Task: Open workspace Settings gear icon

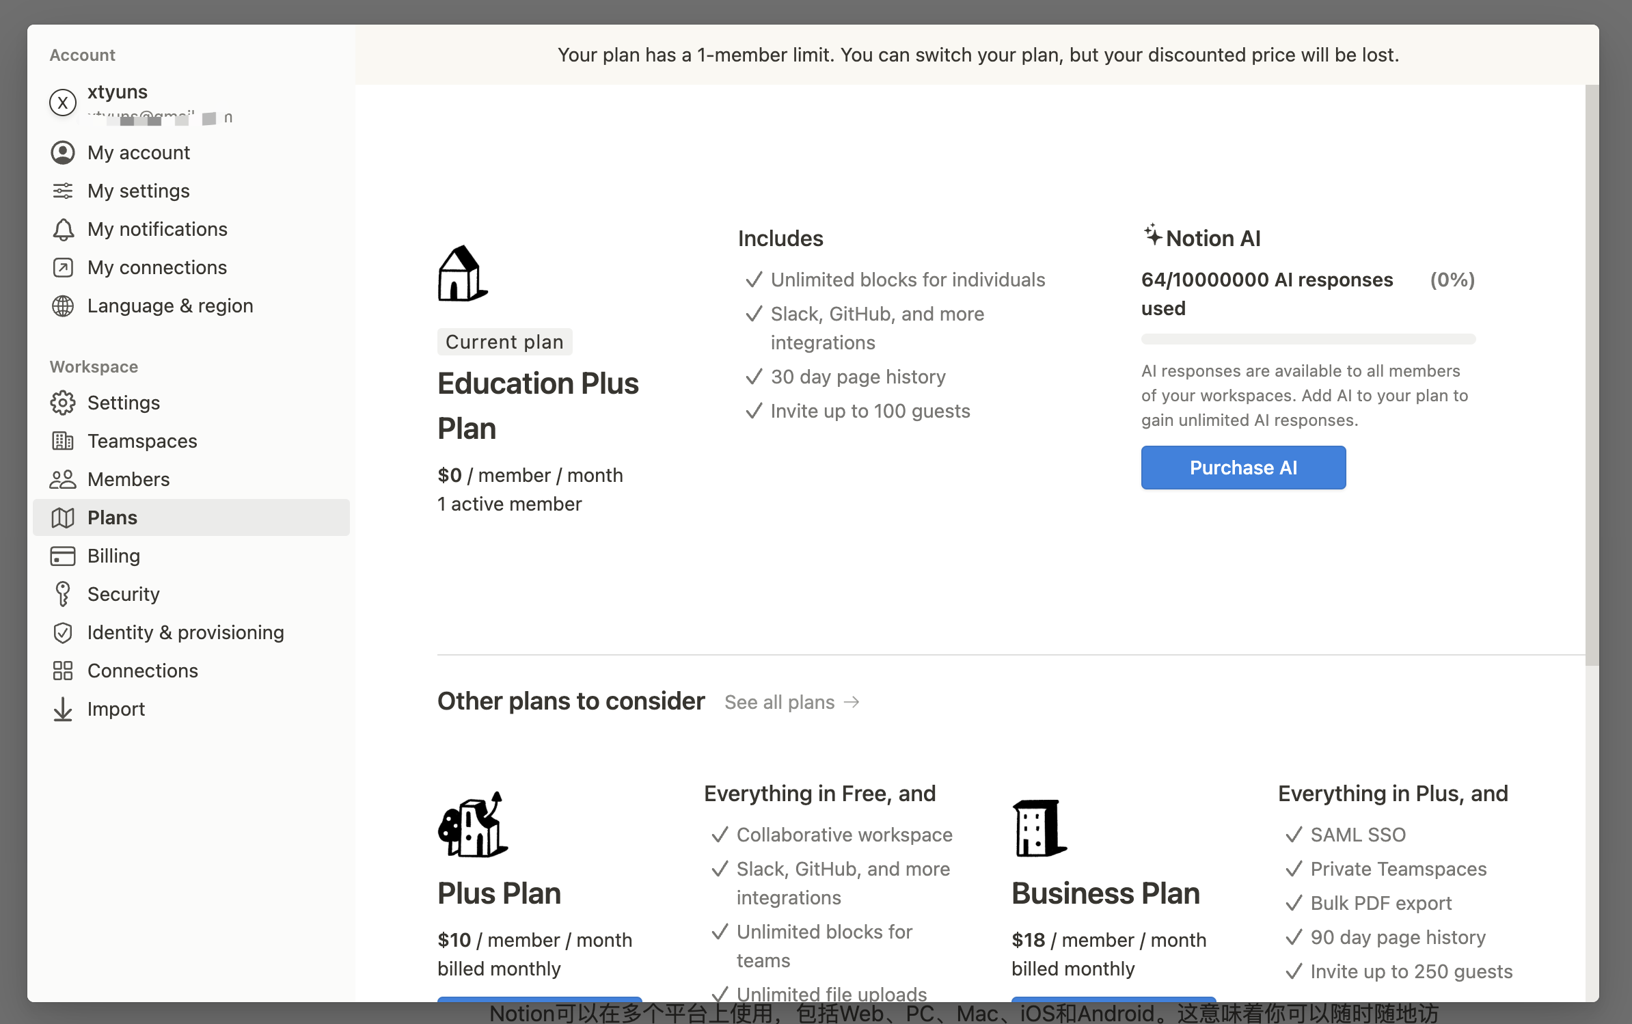Action: tap(63, 403)
